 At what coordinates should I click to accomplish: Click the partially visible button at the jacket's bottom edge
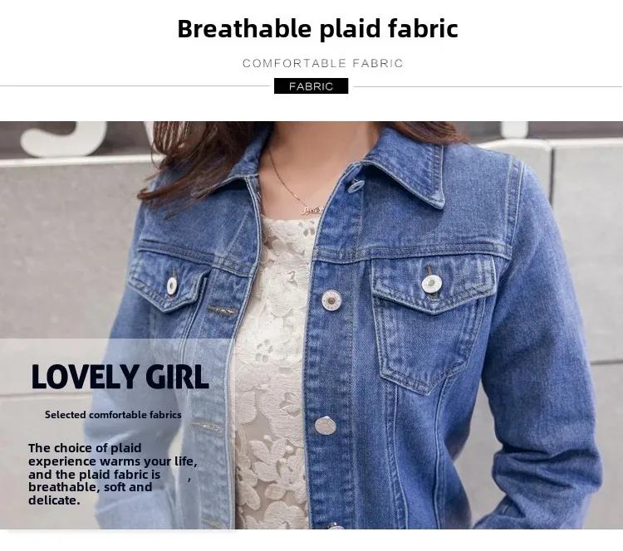tap(336, 526)
